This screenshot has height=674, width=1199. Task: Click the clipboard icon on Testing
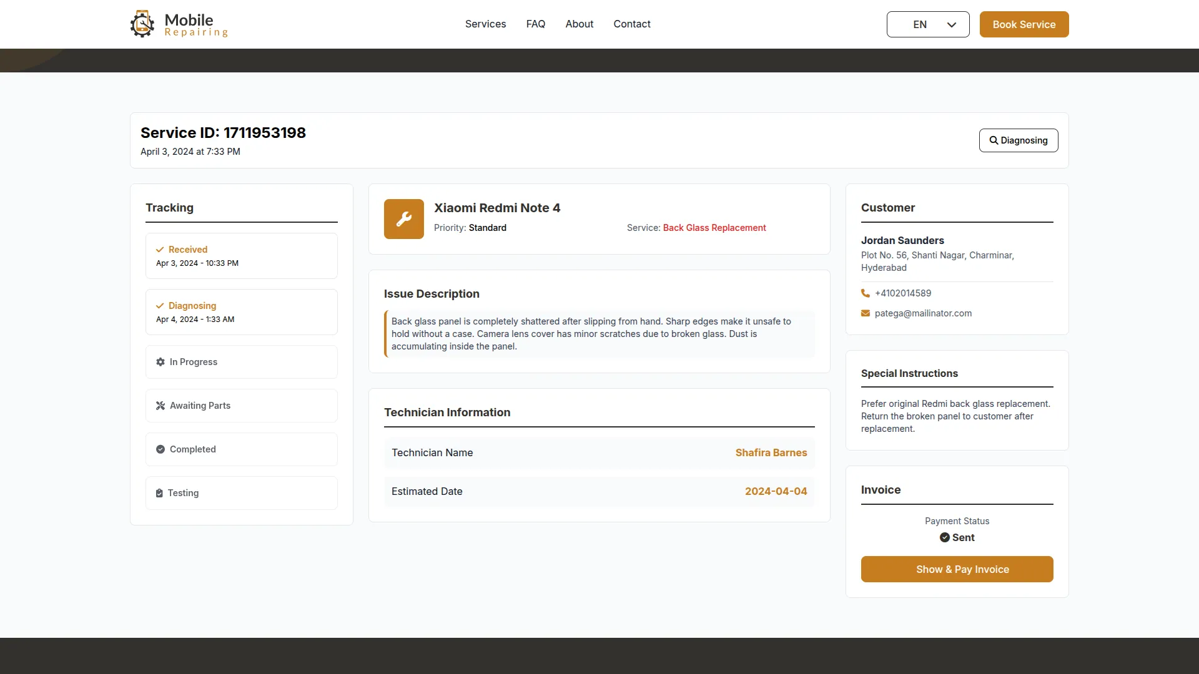click(159, 493)
